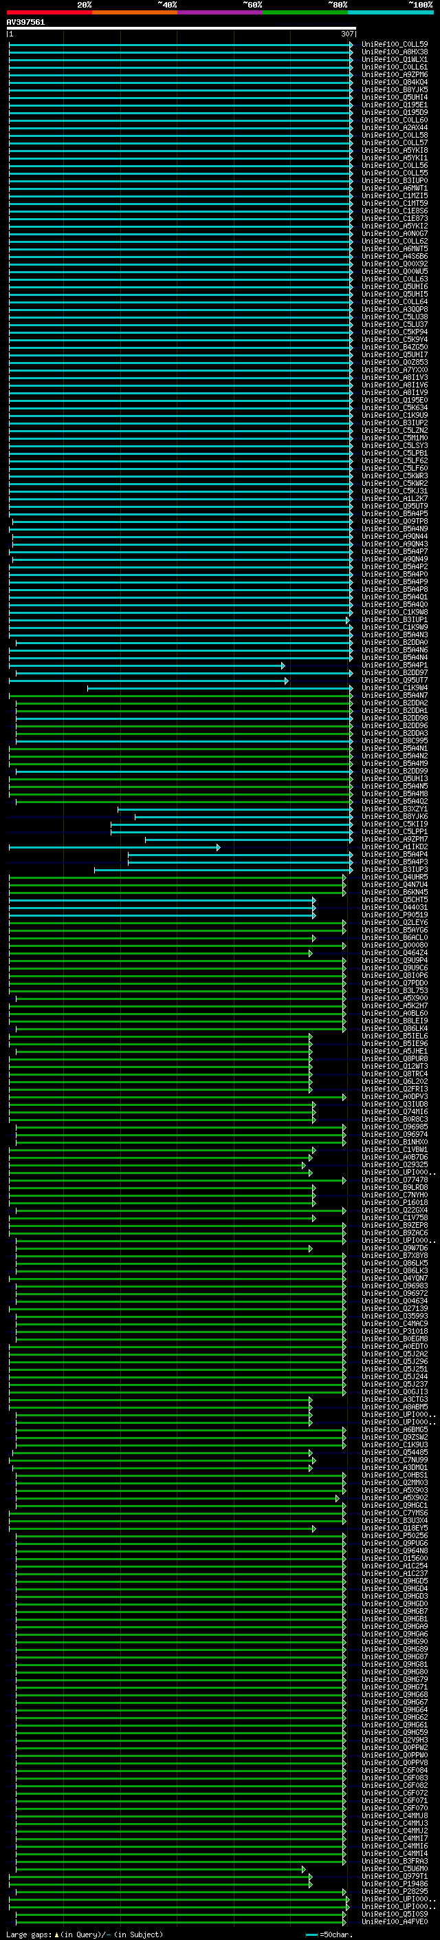440x1940 pixels.
Task: Open hit UniRef100_Q195E1
Action: [x=395, y=105]
